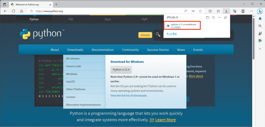265x127 pixels.
Task: Go to browser home icon
Action: coord(21,11)
